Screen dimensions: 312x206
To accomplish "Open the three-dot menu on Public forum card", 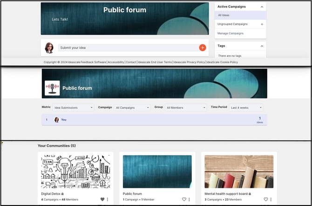I will [x=189, y=199].
